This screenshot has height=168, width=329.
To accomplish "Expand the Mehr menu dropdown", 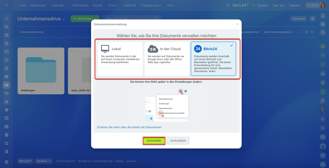I will coord(172,5).
